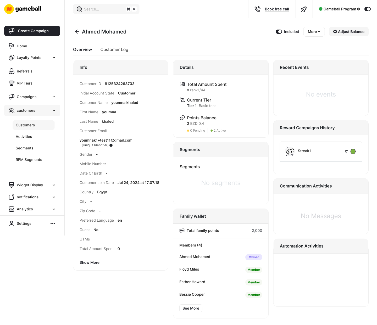This screenshot has width=377, height=325.
Task: Open the Home page from the sidebar
Action: pos(22,46)
